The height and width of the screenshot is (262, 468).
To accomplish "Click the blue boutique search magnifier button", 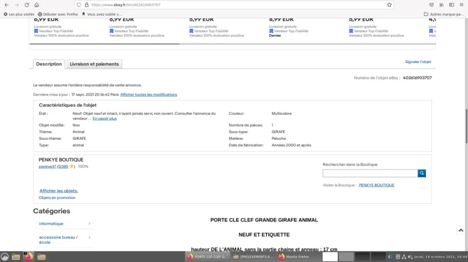I will [422, 173].
